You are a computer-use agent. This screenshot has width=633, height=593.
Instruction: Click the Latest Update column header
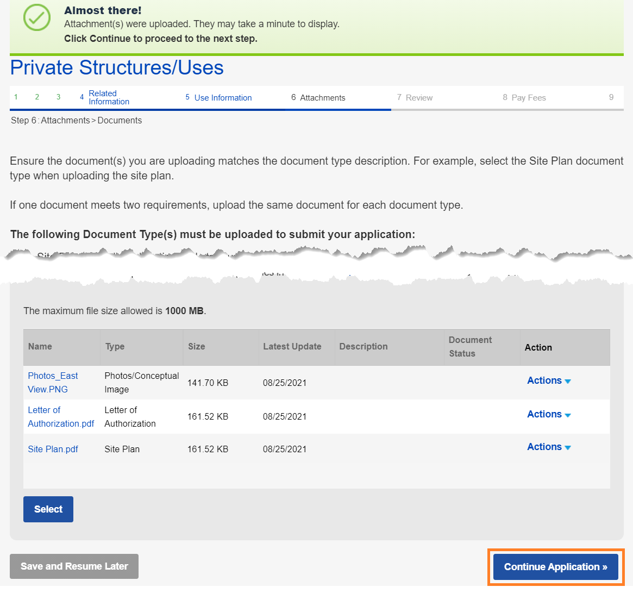tap(292, 347)
